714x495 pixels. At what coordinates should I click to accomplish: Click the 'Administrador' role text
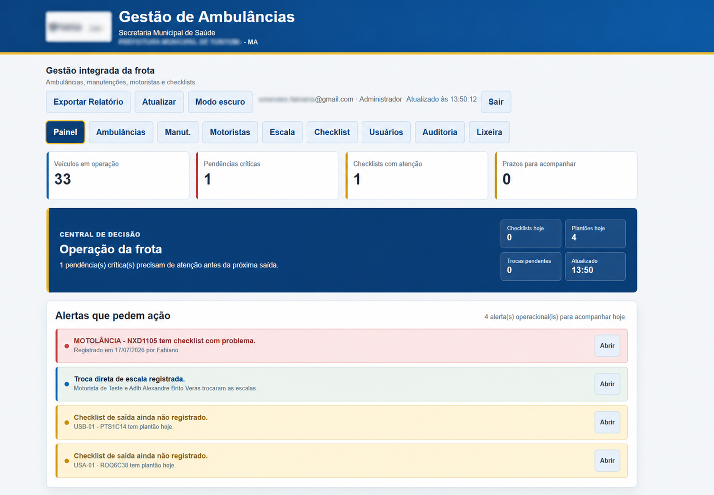[381, 99]
